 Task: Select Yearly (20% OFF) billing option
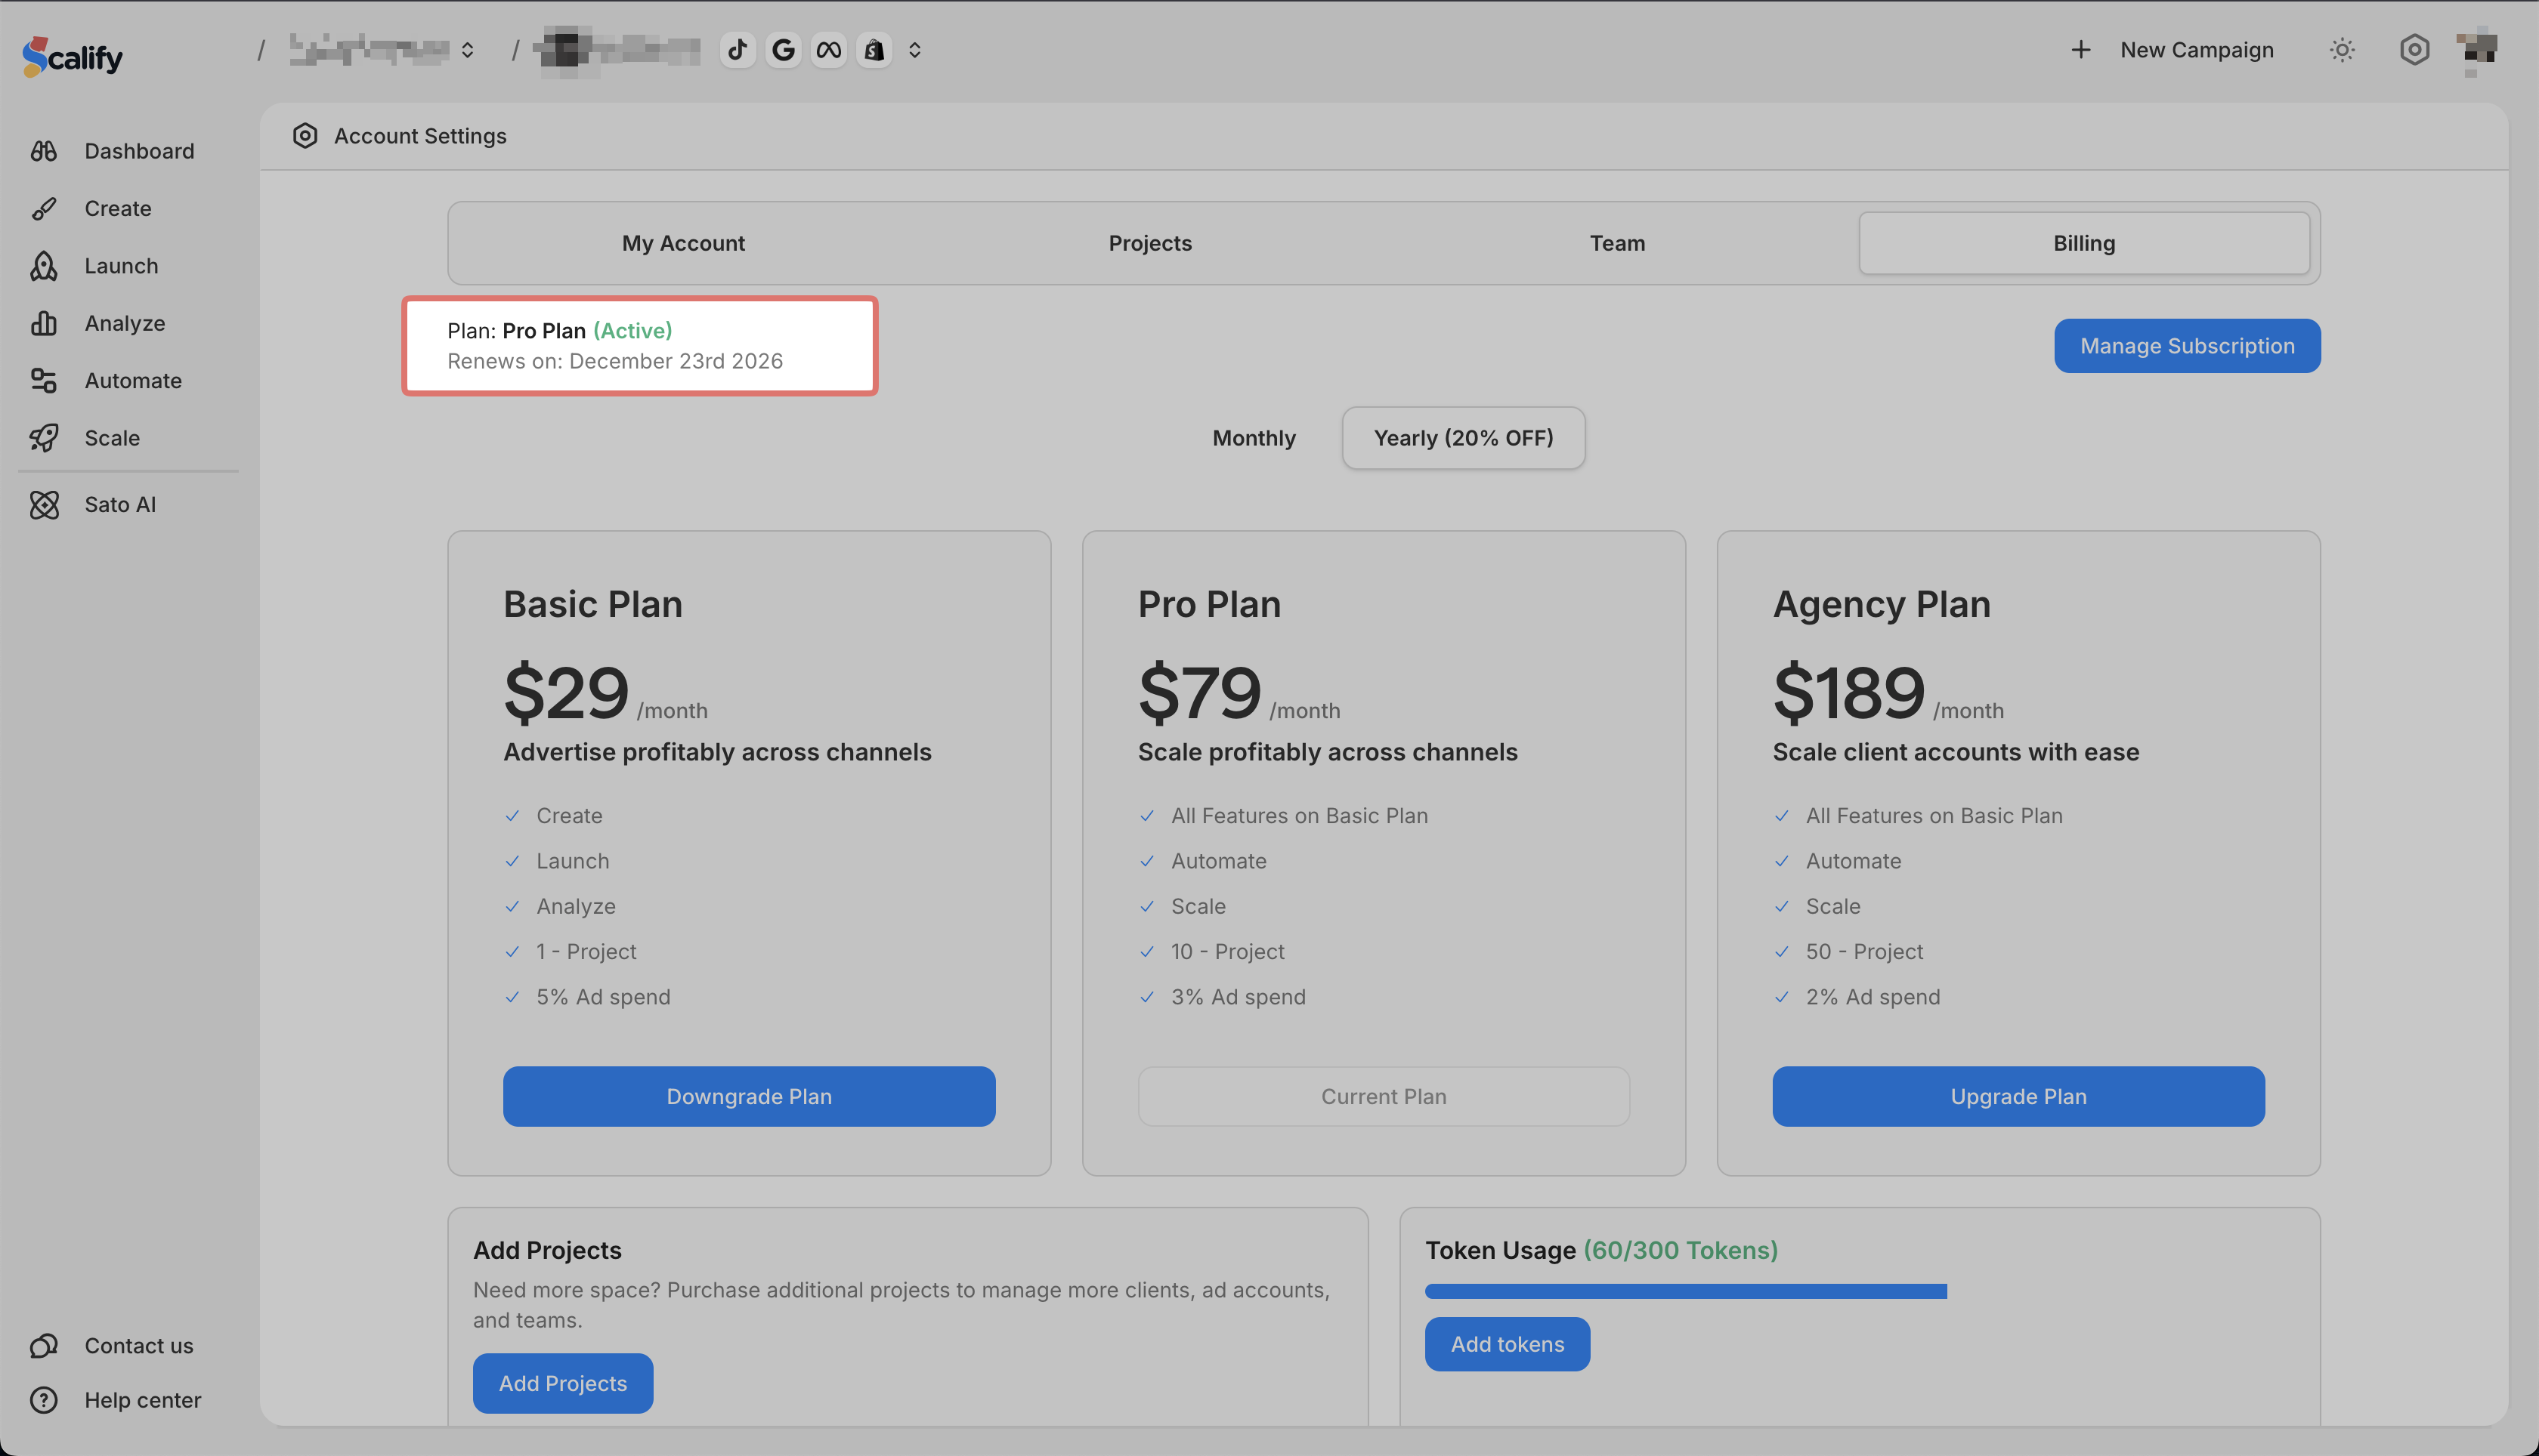(x=1463, y=438)
